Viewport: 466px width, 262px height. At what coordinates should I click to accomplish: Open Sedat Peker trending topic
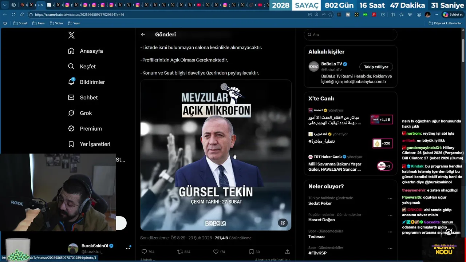[x=320, y=203]
